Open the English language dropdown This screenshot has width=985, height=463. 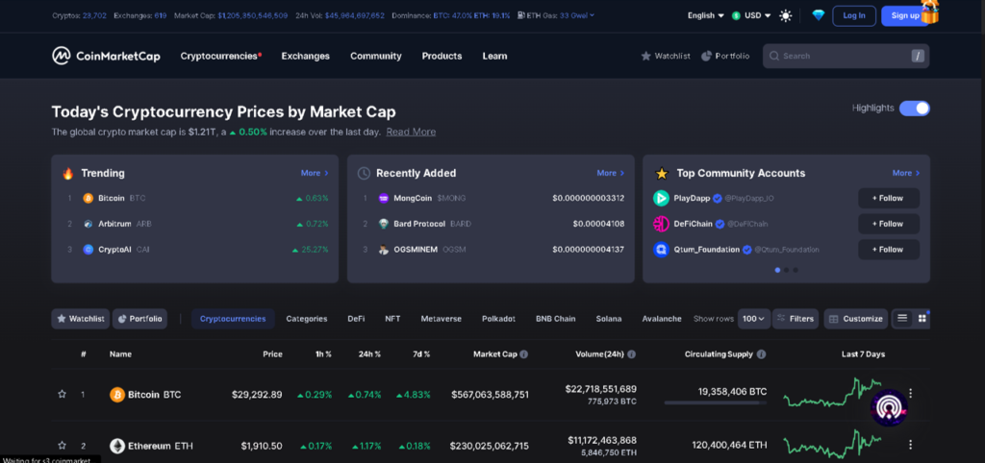click(705, 15)
